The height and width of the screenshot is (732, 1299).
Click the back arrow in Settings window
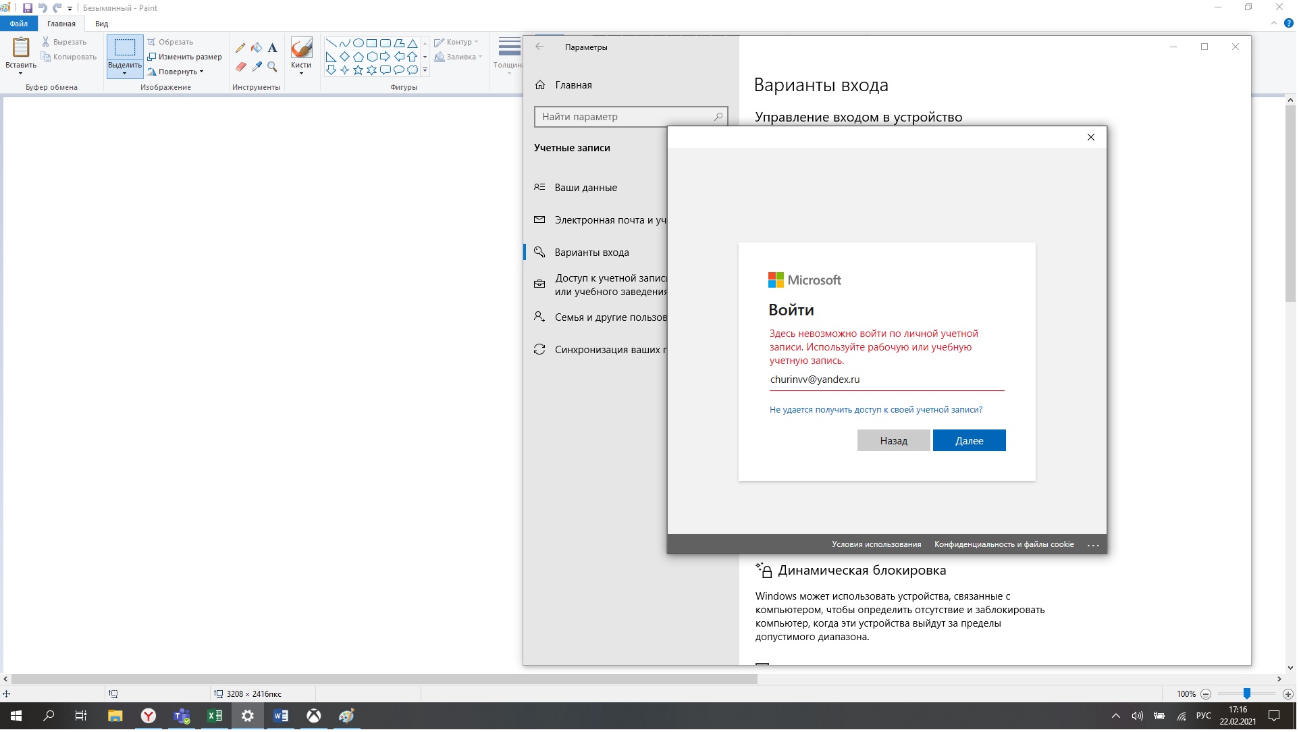tap(540, 47)
